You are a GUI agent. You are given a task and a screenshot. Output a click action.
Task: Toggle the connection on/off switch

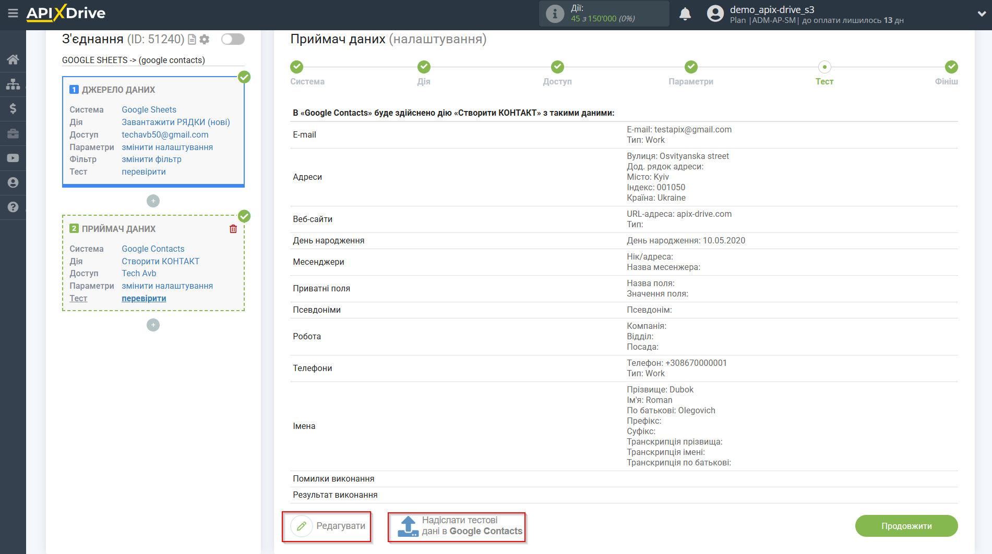tap(233, 39)
